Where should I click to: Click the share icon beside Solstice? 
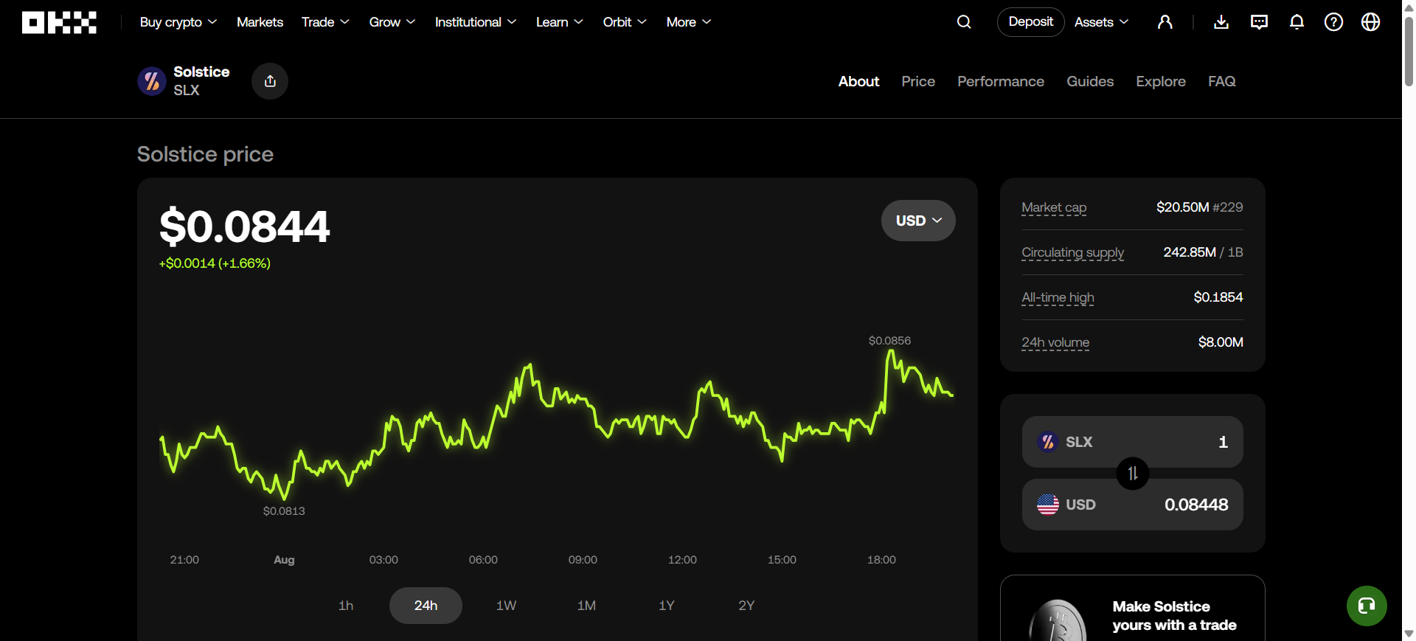click(270, 81)
